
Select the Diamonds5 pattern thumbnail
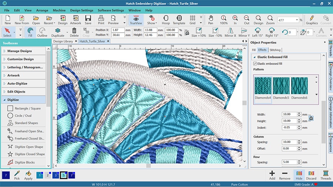pos(281,88)
